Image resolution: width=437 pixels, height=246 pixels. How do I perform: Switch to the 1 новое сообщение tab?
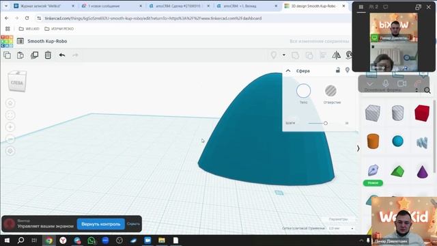[x=112, y=6]
